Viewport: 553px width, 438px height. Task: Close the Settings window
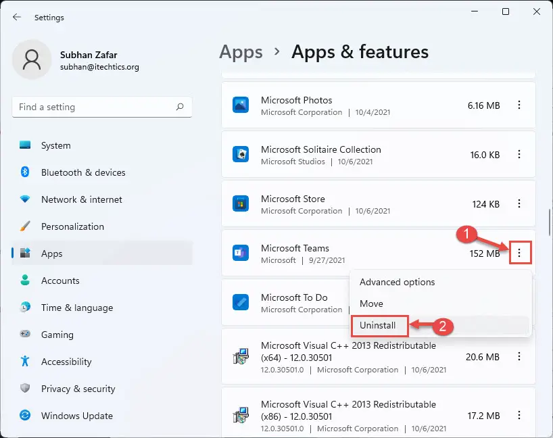[x=536, y=11]
